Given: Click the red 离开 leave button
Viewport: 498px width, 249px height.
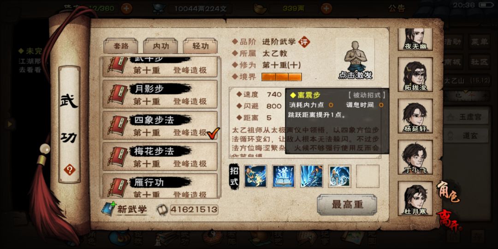Looking at the screenshot, I should tap(450, 220).
